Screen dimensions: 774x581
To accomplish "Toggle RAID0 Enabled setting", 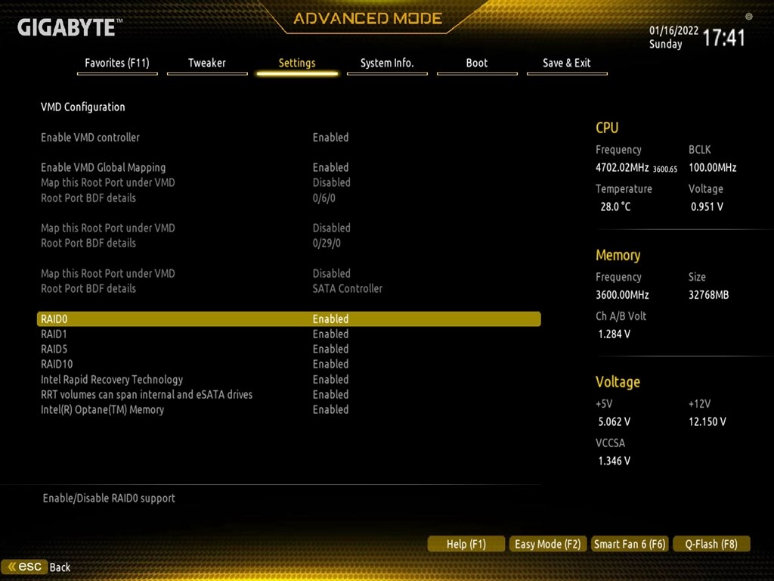I will click(330, 319).
